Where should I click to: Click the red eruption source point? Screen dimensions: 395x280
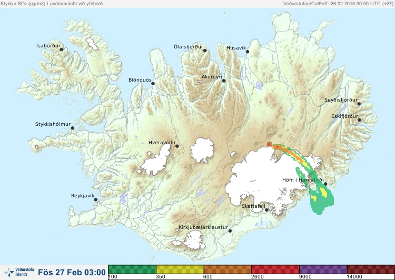point(269,144)
